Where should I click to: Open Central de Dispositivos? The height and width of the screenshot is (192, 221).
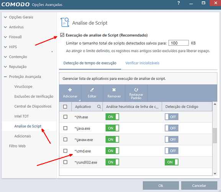[33, 106]
